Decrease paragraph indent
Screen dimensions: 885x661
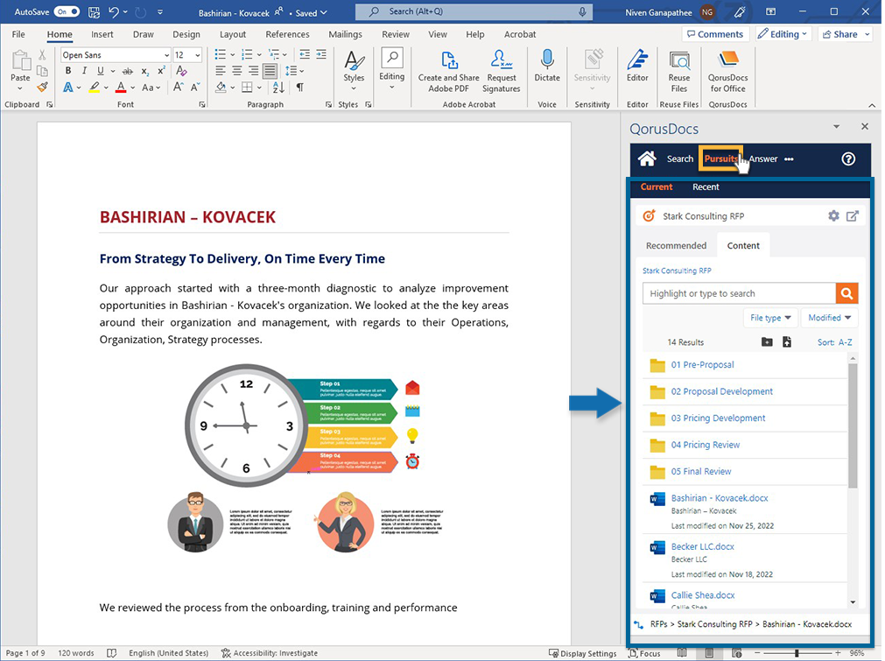(x=305, y=55)
